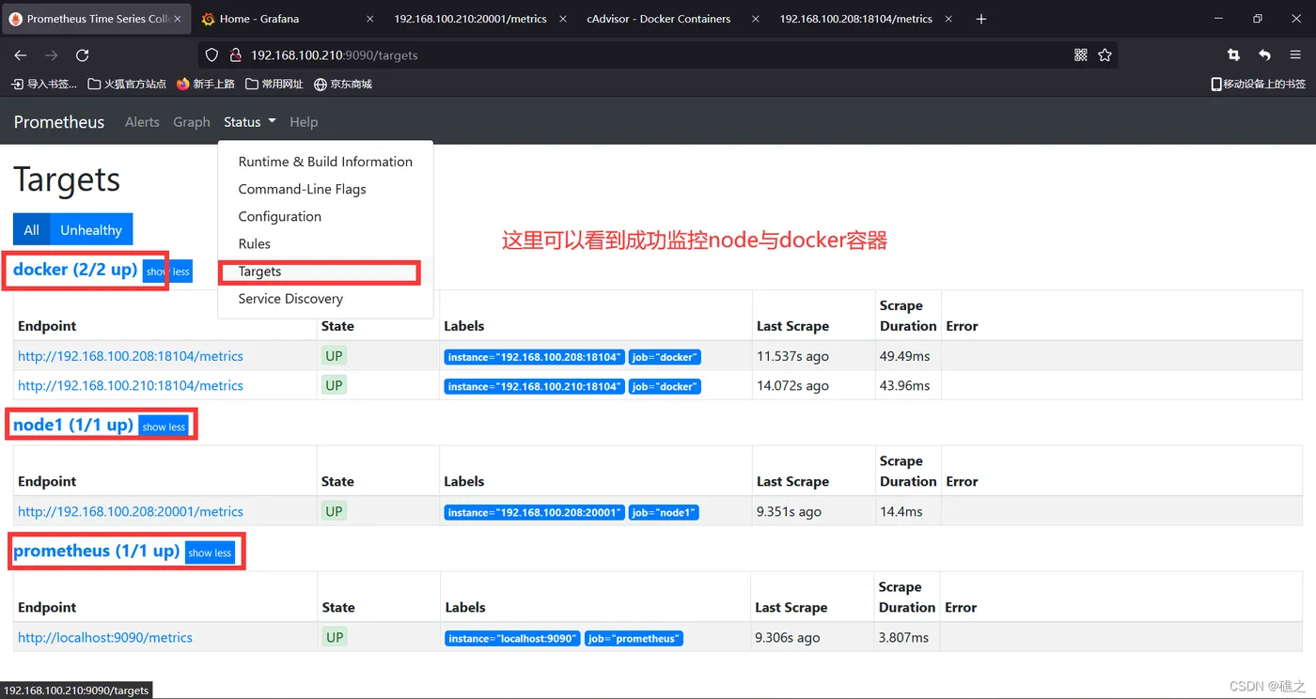Click the shield tracking protection icon
Screen dimensions: 1316x699
211,55
